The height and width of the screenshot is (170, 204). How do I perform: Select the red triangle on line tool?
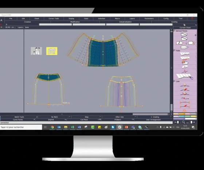(185, 71)
